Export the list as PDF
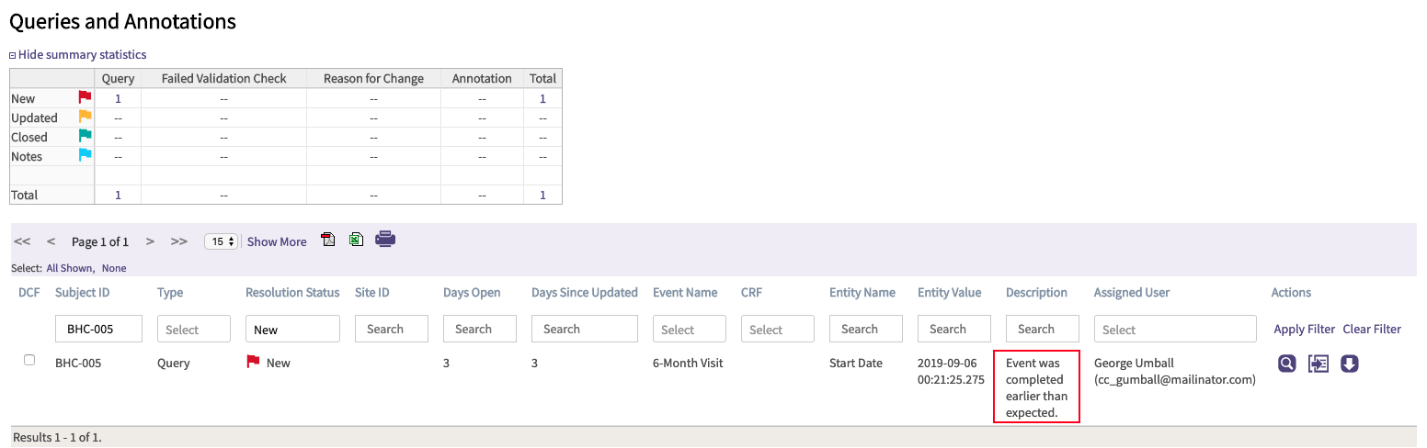1427x448 pixels. [x=328, y=241]
